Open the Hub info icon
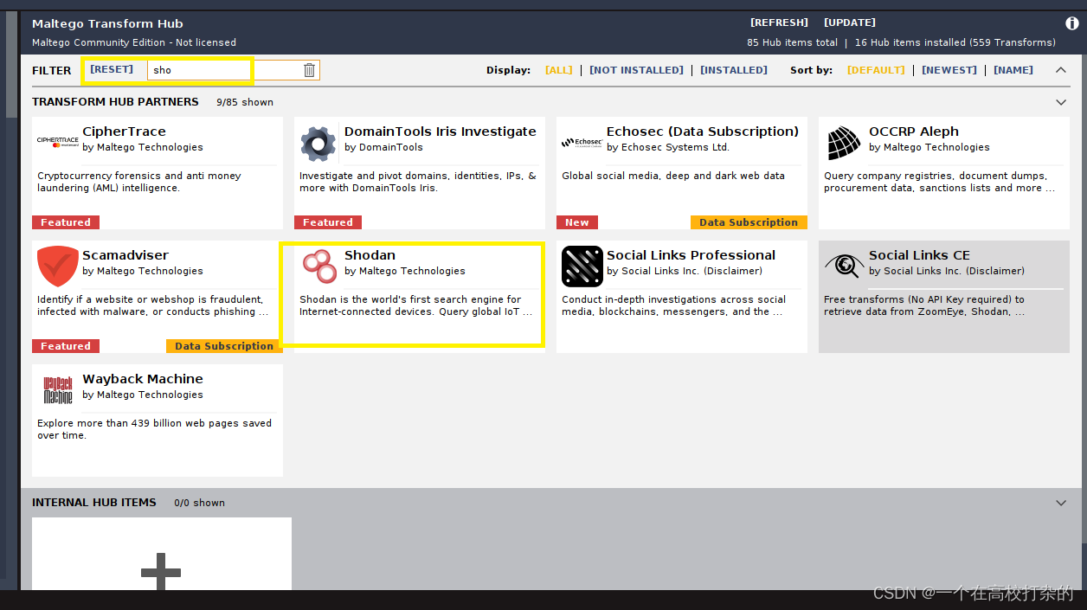The width and height of the screenshot is (1087, 610). click(1071, 23)
